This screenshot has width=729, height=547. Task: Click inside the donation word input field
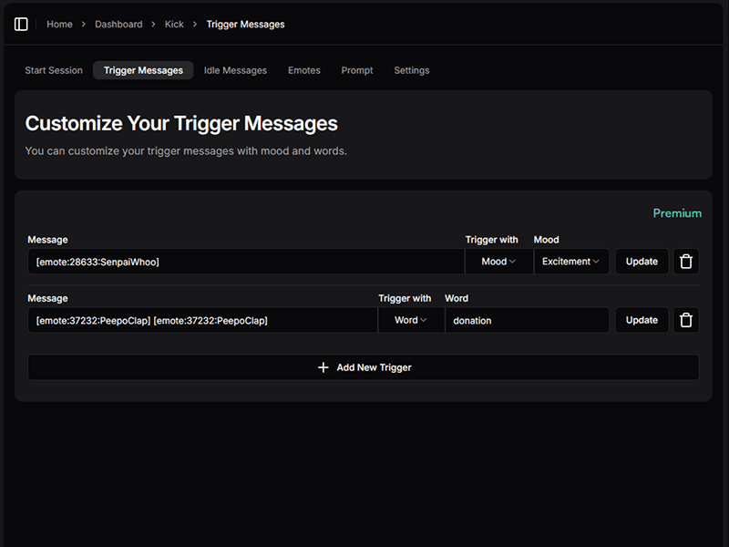(529, 320)
